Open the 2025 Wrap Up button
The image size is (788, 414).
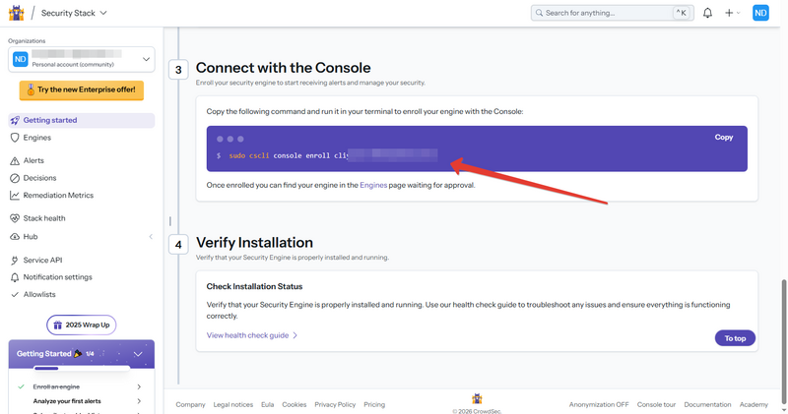point(82,325)
